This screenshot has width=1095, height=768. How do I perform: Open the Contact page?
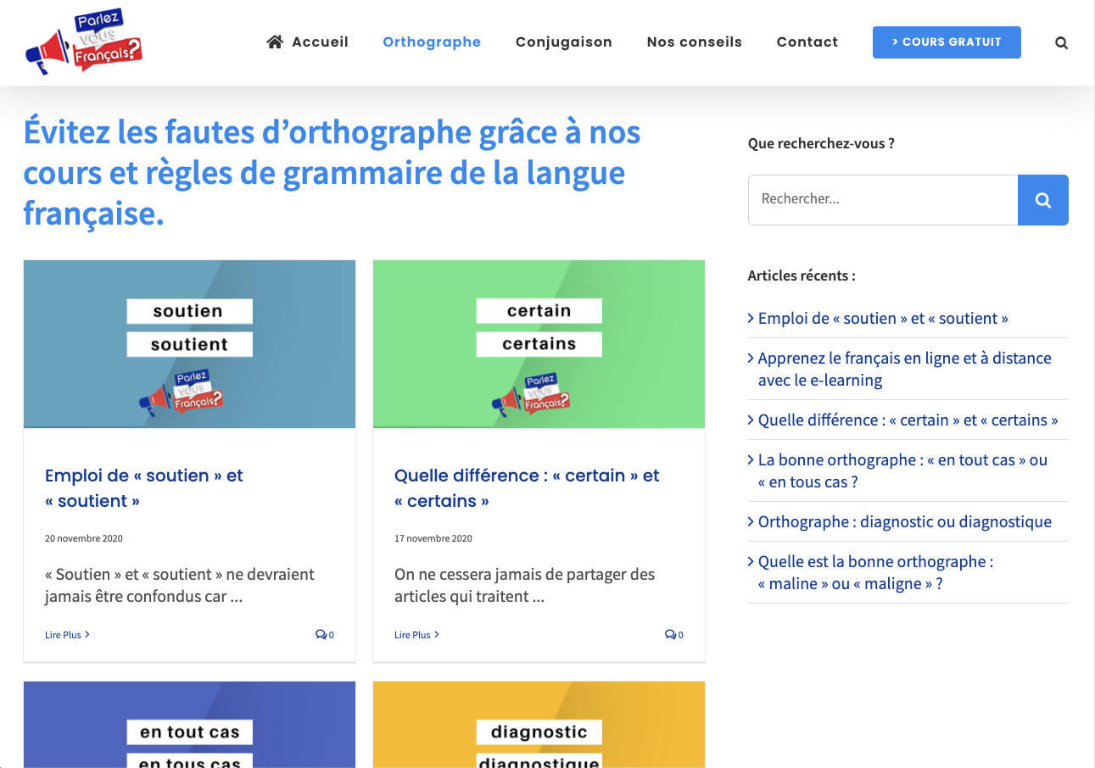(807, 42)
